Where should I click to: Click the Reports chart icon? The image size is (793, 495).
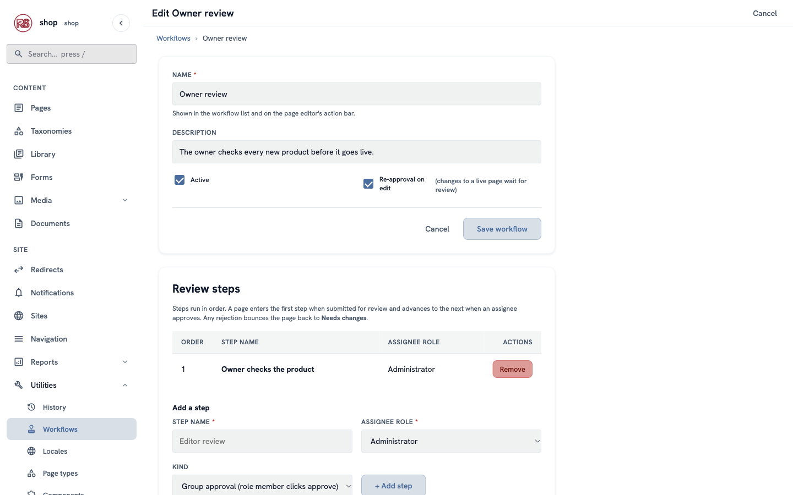coord(19,362)
